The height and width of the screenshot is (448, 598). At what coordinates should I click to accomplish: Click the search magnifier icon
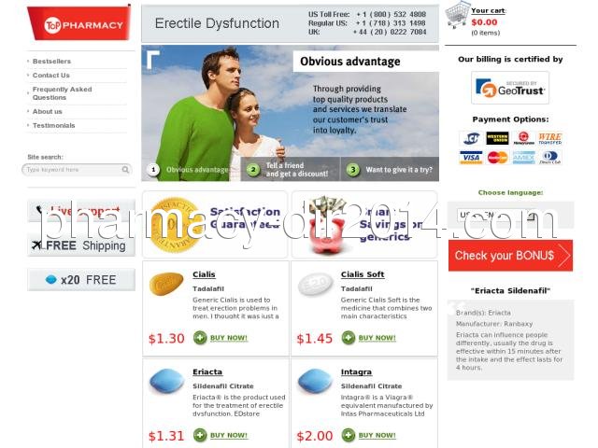[125, 170]
